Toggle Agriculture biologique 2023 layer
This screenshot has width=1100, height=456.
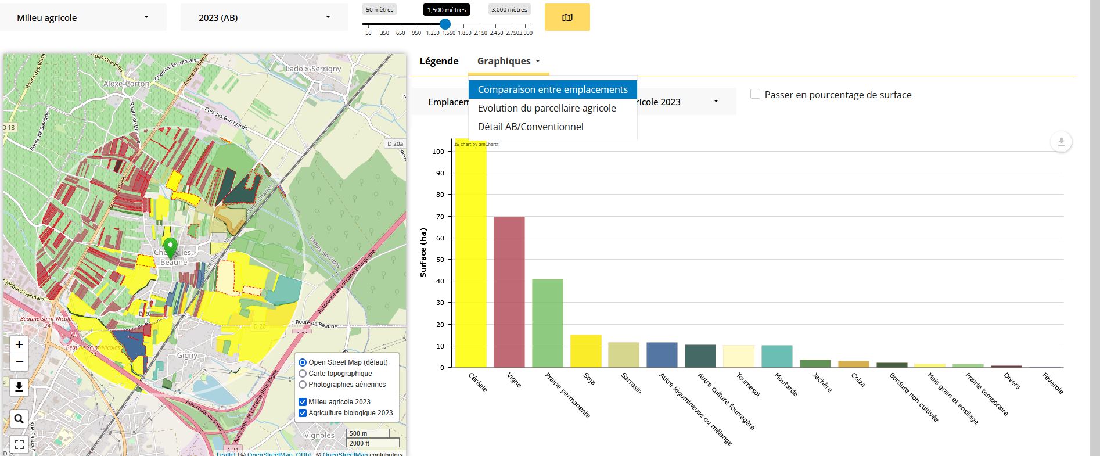303,413
